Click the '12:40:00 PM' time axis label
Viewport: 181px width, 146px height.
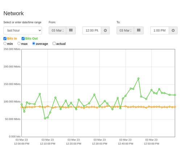126,144
